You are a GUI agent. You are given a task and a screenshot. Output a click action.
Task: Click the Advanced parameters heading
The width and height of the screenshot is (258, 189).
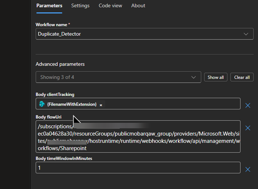[x=60, y=64]
